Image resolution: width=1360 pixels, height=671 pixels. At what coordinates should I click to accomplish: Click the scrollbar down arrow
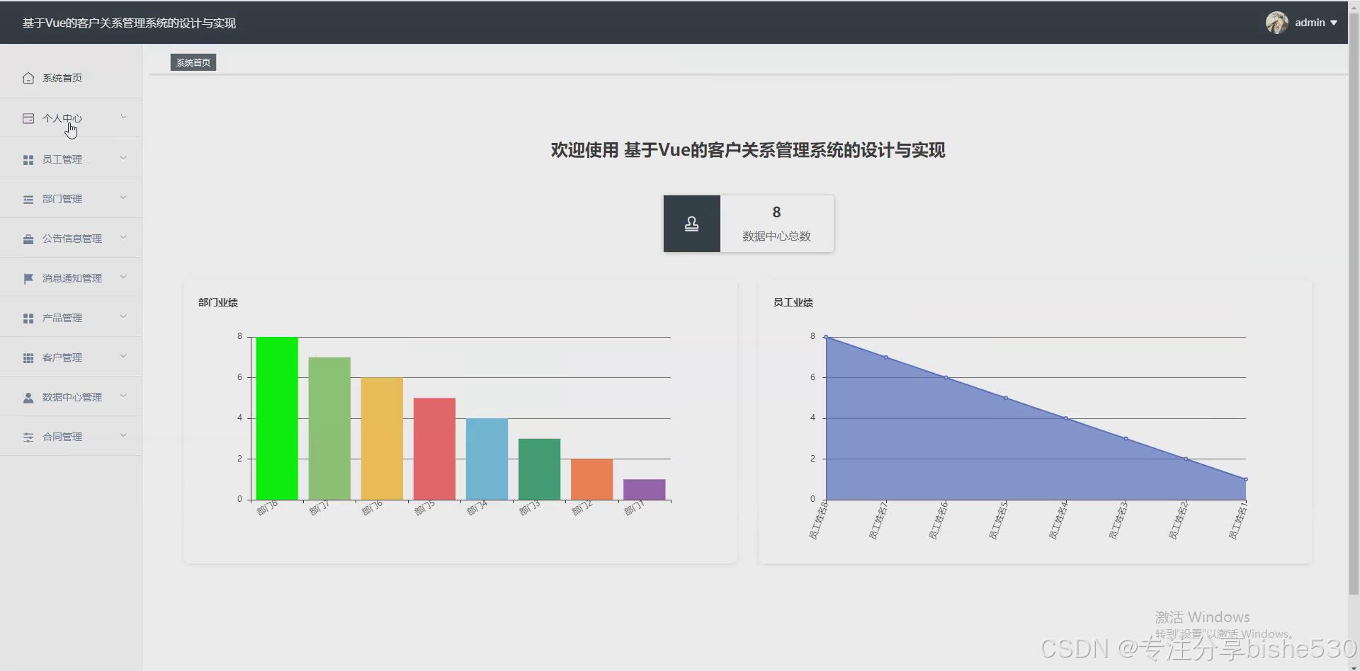tap(1354, 665)
